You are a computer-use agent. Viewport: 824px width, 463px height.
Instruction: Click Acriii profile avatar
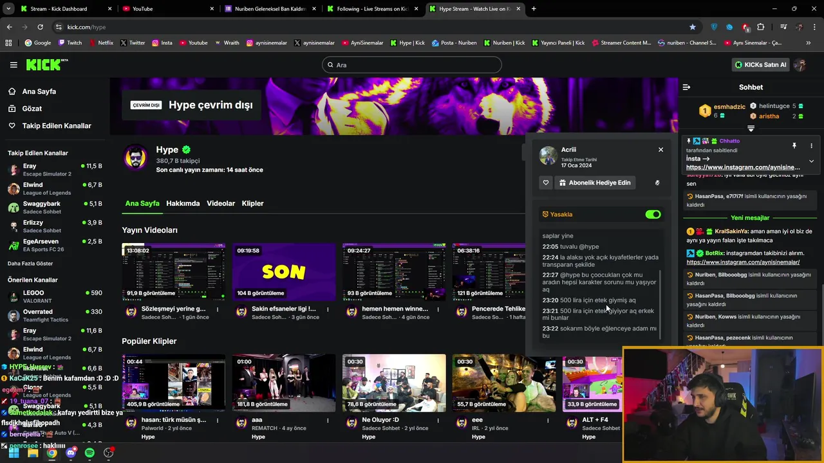tap(548, 155)
